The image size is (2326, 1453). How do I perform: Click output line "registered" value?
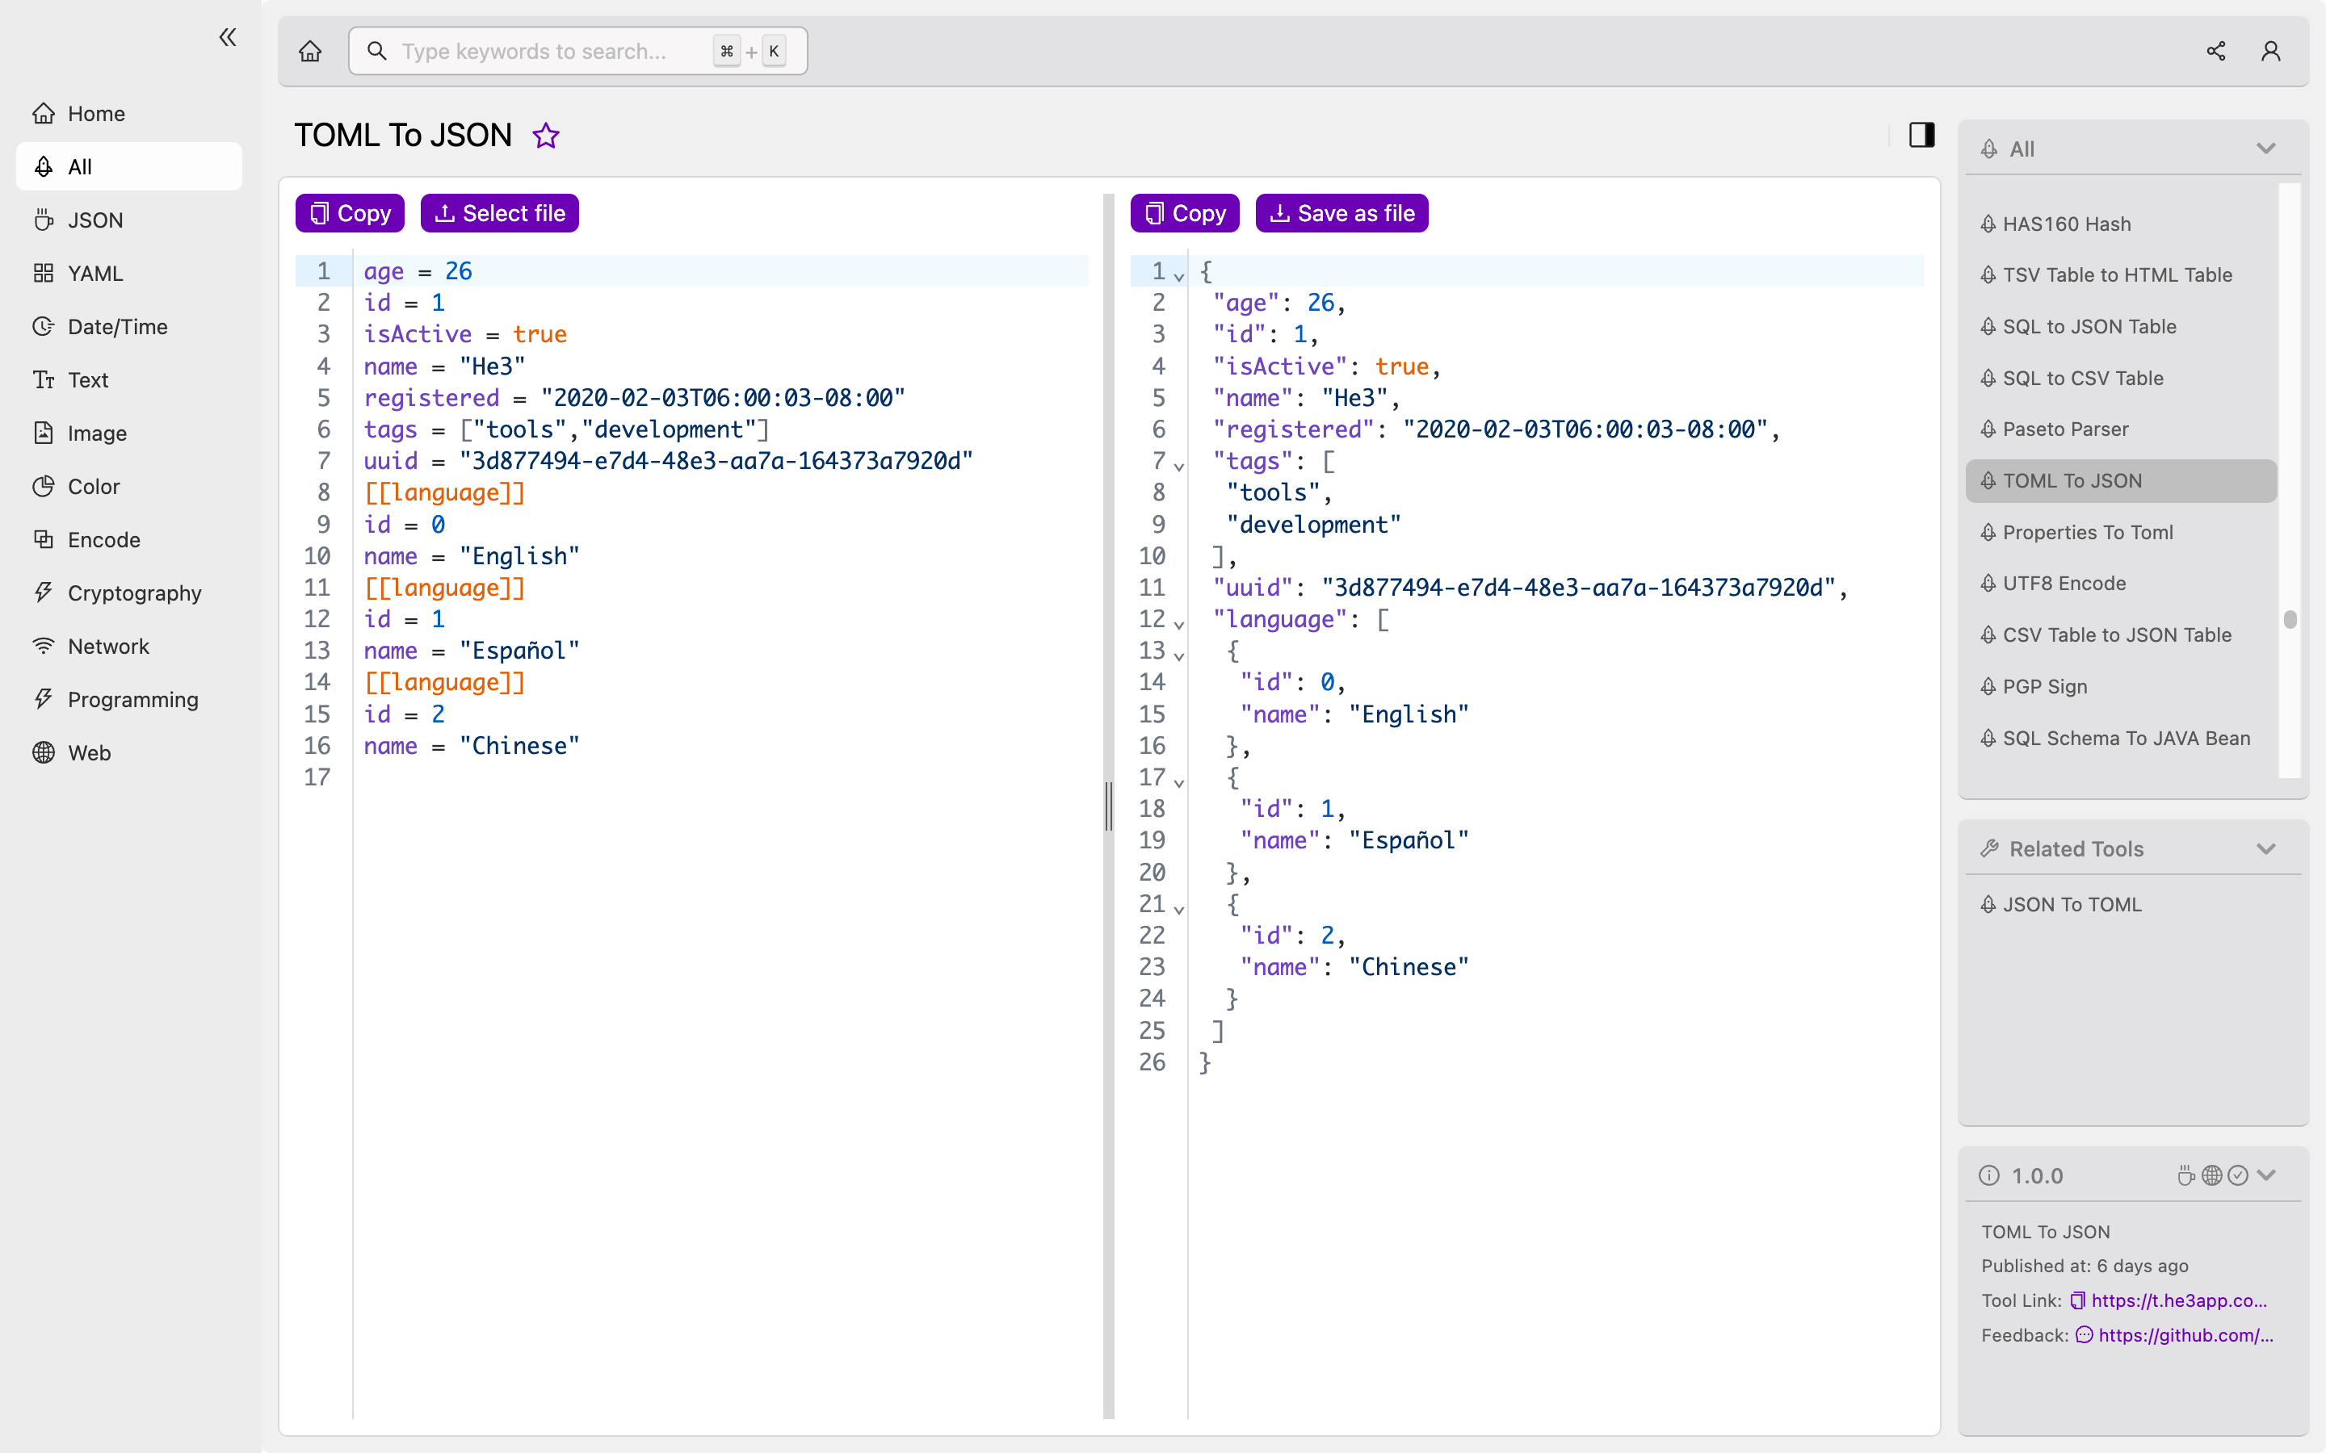(x=1585, y=429)
